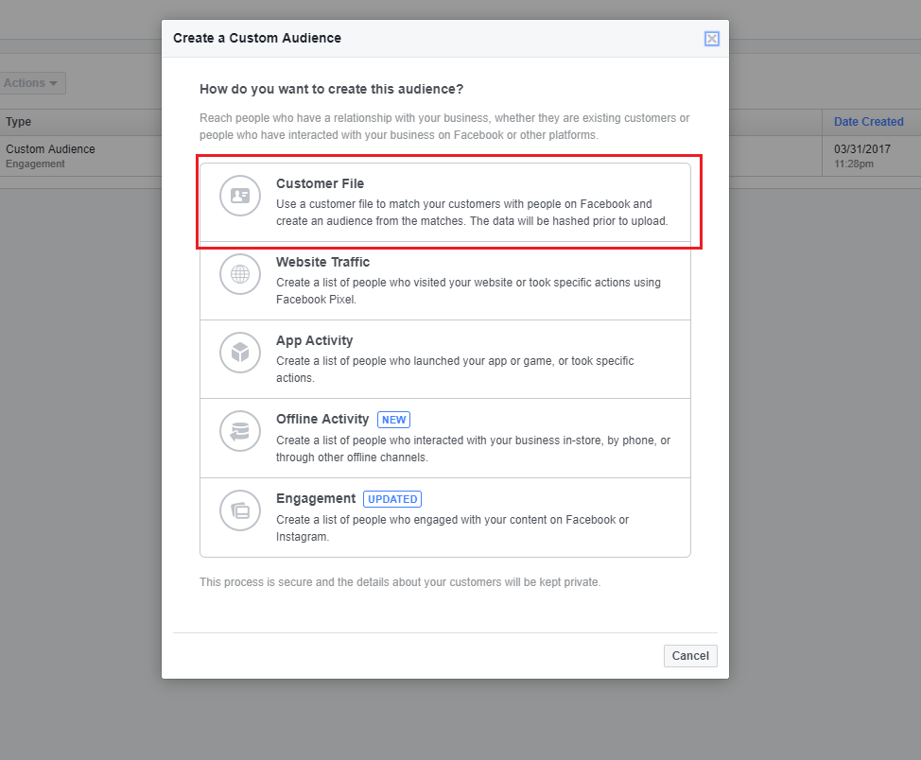
Task: Choose the Engagement option title
Action: click(x=315, y=498)
